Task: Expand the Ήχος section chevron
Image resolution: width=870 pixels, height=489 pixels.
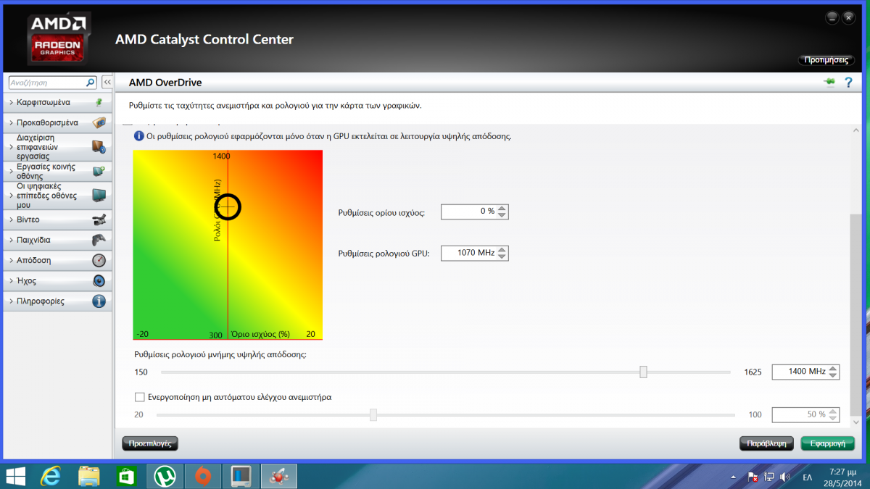Action: click(11, 280)
